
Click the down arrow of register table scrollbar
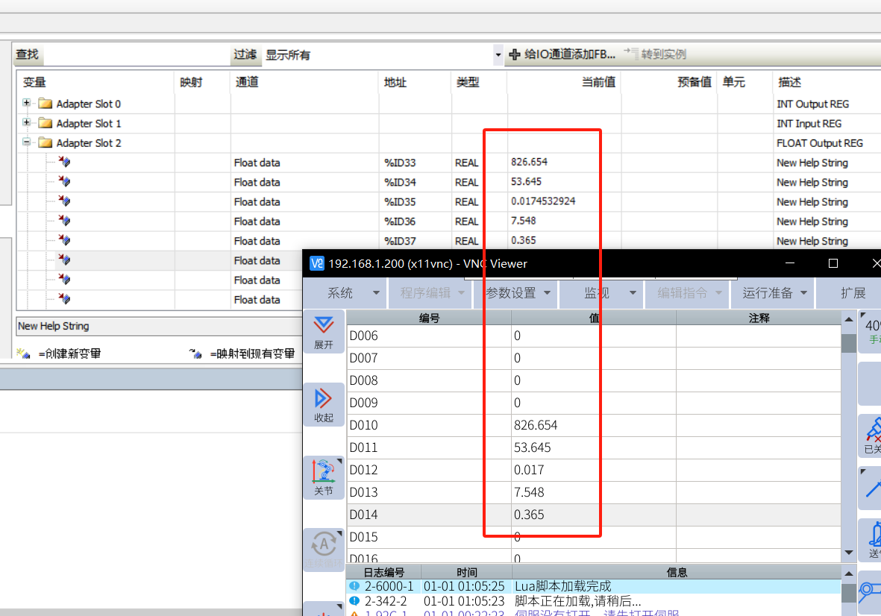[x=849, y=553]
